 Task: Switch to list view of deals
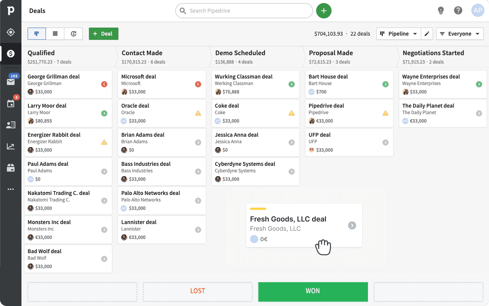tap(55, 33)
